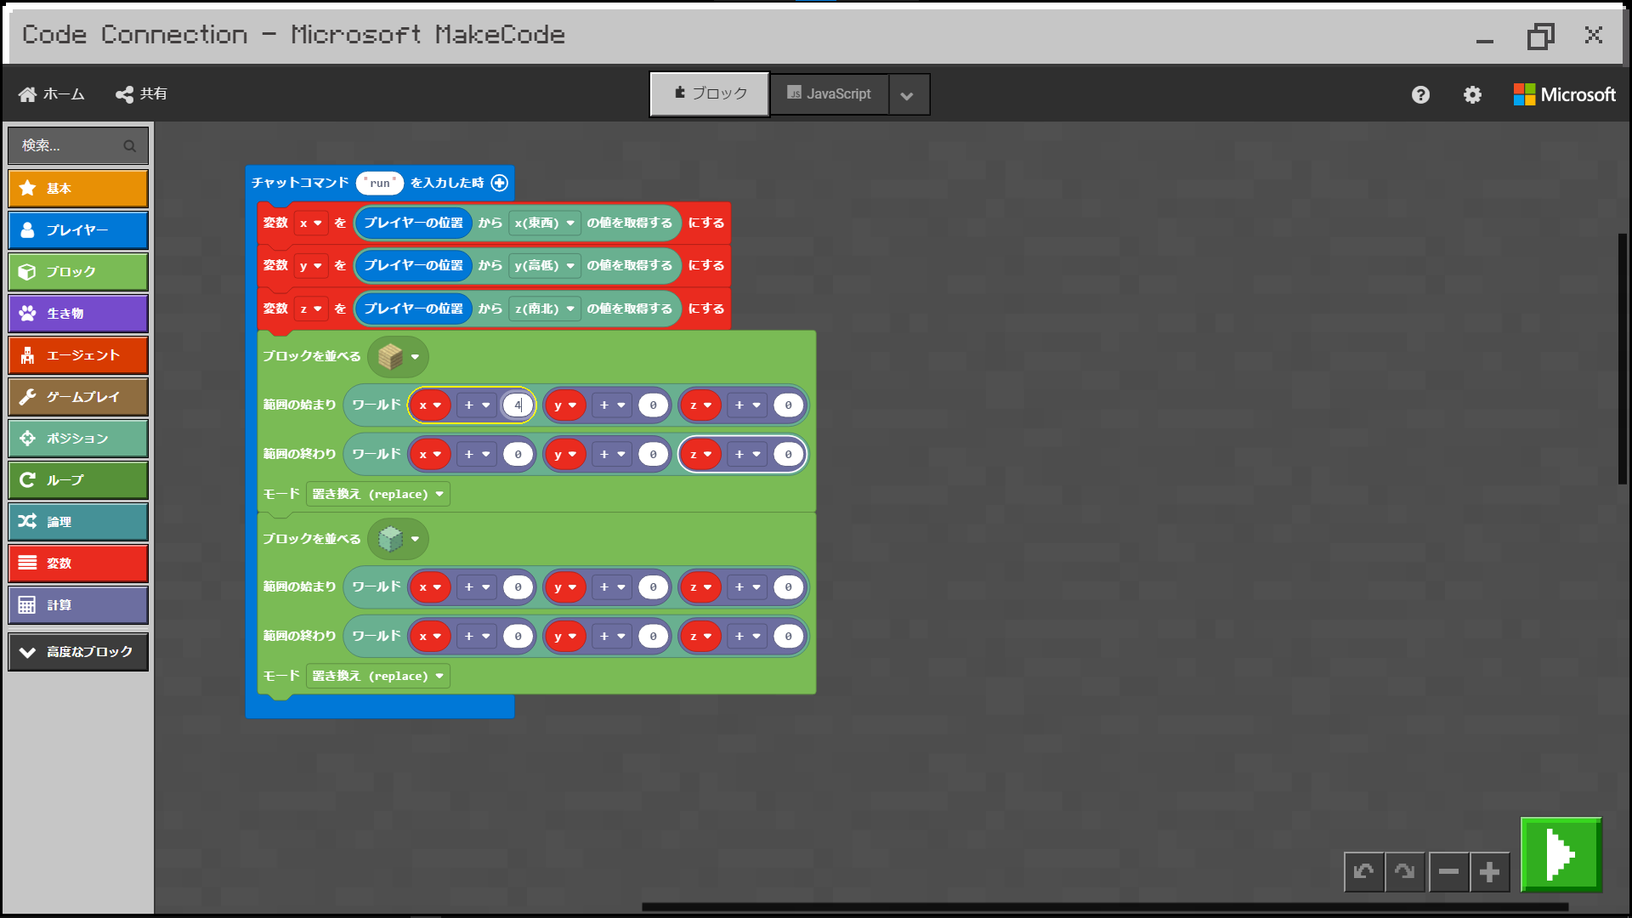Open block type arrow beside glass block

[x=416, y=539]
